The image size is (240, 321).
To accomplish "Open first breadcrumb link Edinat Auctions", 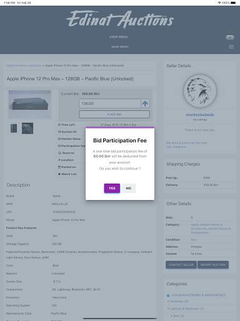I will 16,66.
